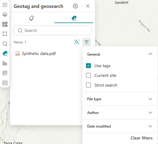
Task: Open the hamburger menu in sidebar
Action: point(5,5)
